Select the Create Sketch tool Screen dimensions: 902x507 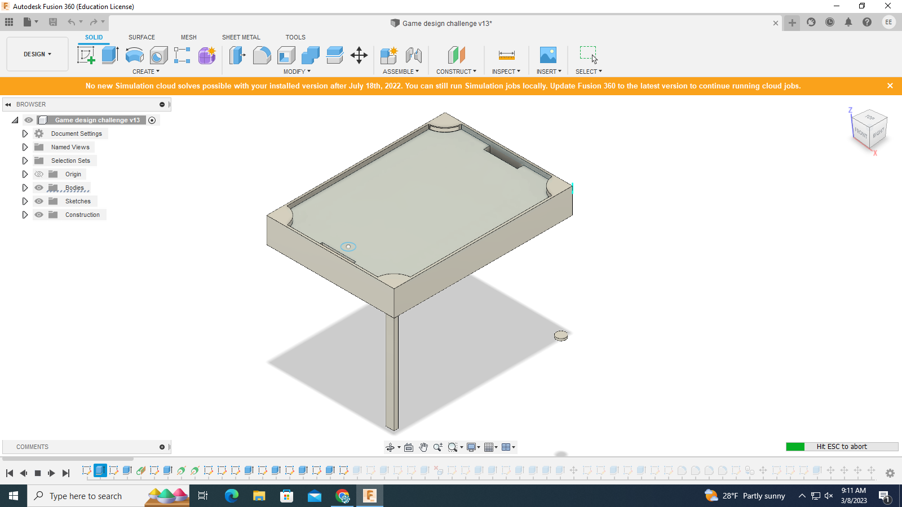click(x=87, y=55)
